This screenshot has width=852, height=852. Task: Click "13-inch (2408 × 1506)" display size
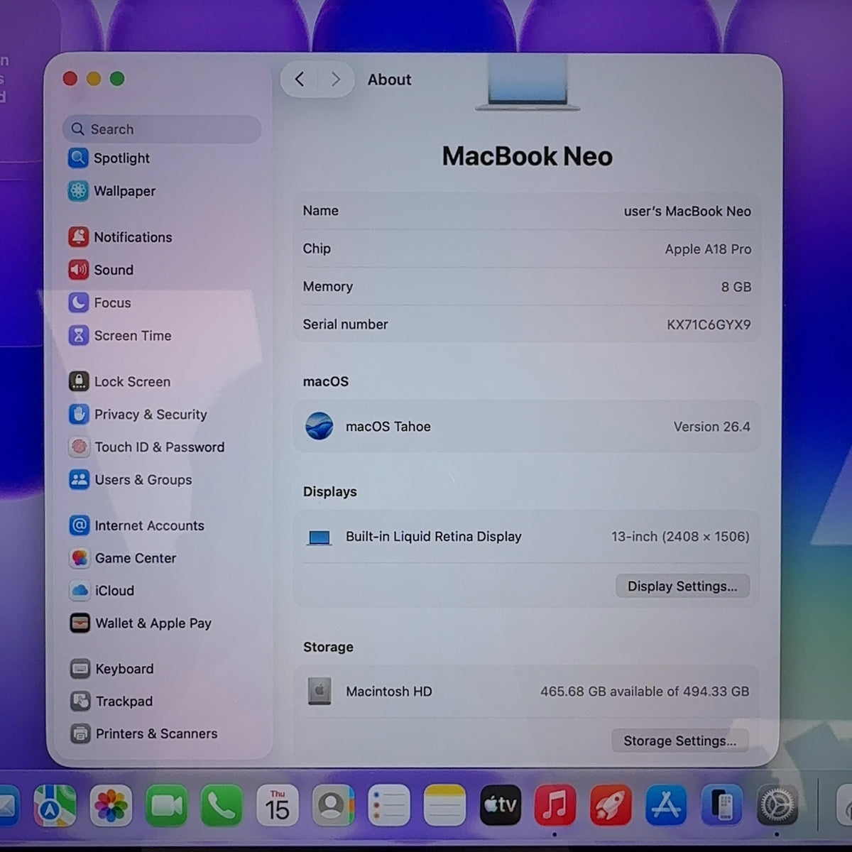[680, 537]
